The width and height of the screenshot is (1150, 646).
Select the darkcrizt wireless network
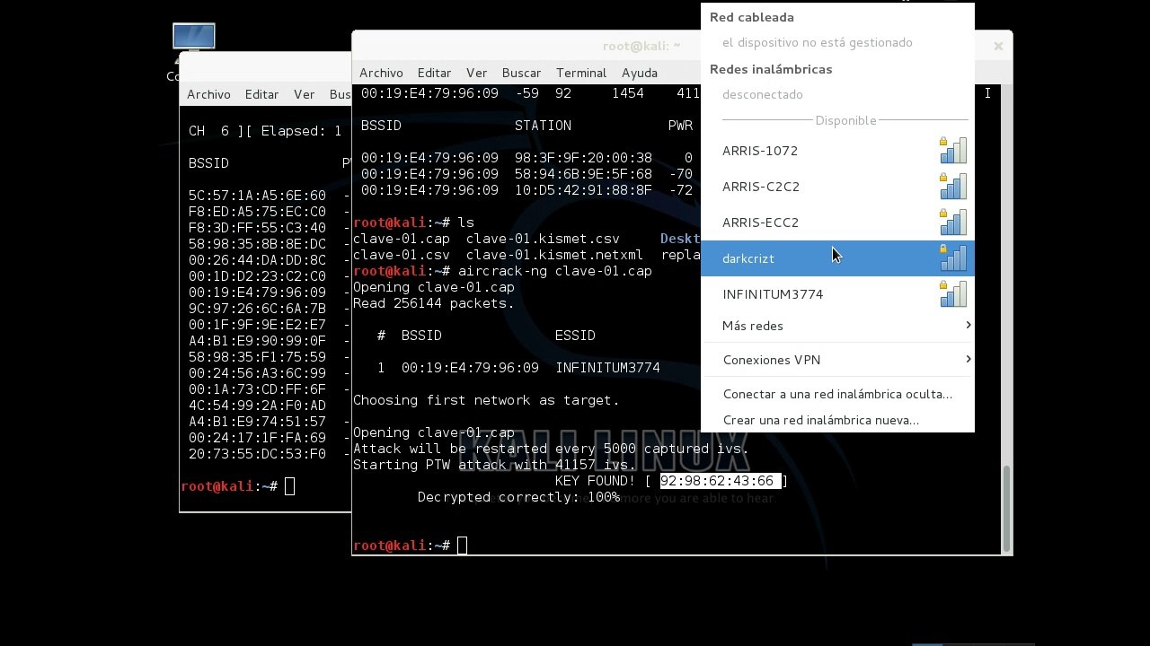837,258
